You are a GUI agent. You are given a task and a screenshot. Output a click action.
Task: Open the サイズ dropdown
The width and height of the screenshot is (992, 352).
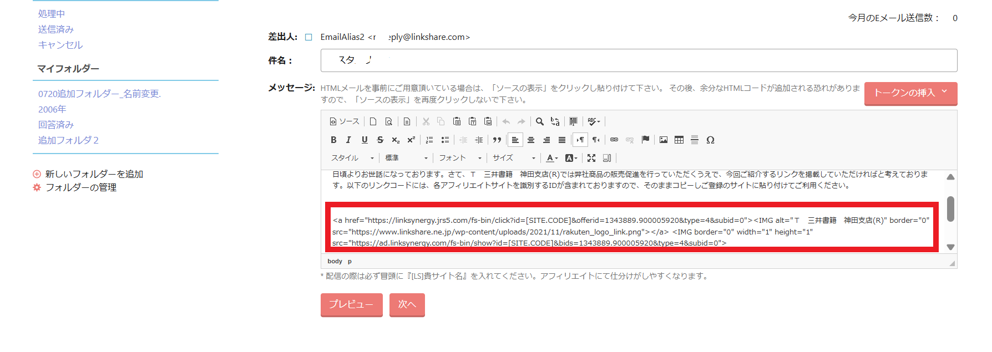[x=514, y=158]
